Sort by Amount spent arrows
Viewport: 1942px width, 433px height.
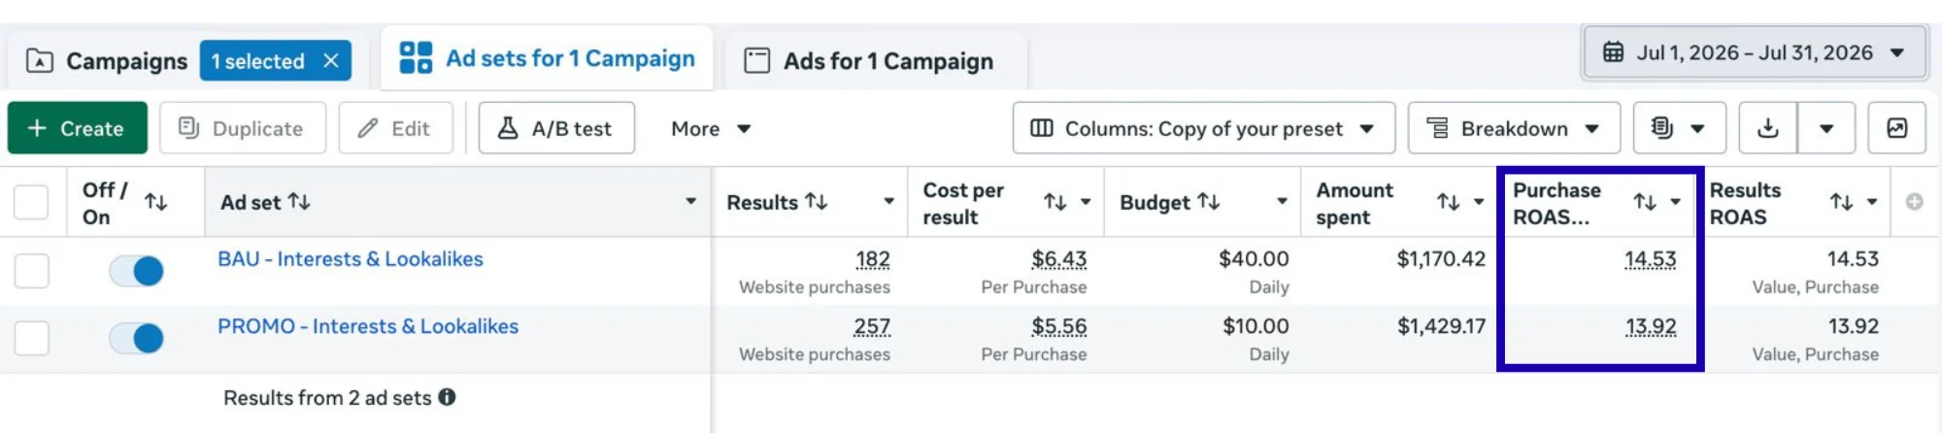click(1448, 202)
